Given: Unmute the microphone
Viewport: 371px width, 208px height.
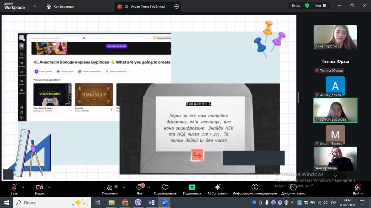Looking at the screenshot, I should coord(14,187).
